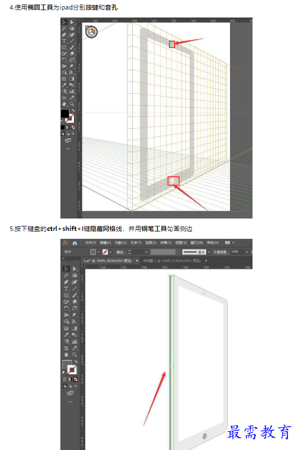Pick the Paintbrush tool in the step 4 toolbar
The height and width of the screenshot is (450, 296).
click(72, 47)
